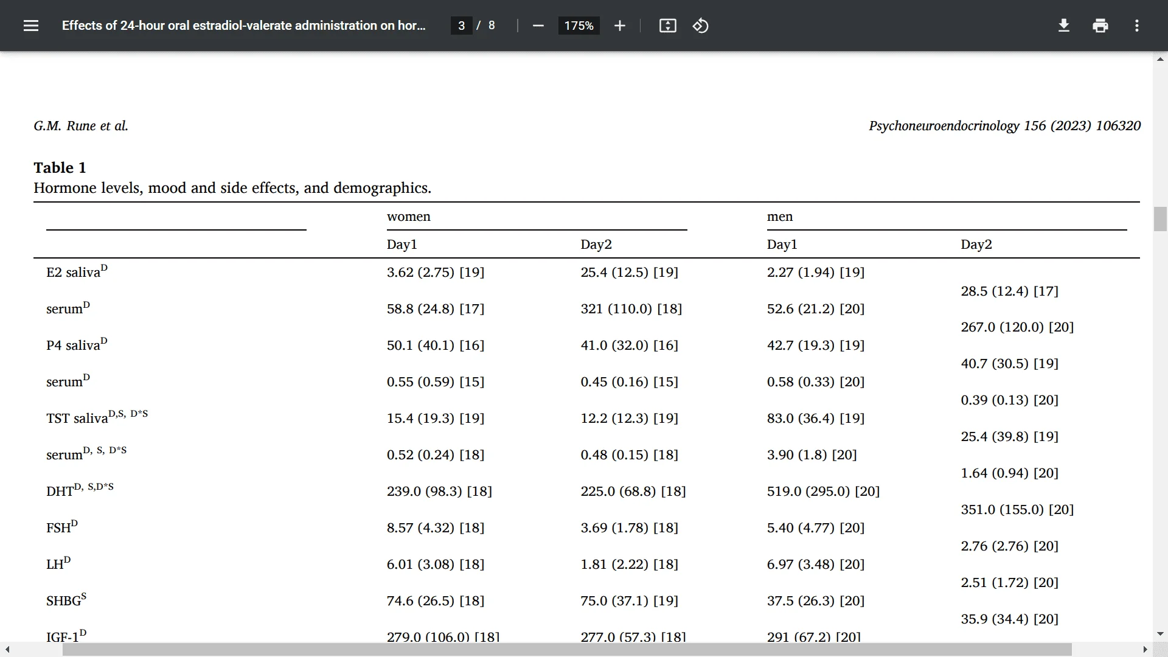Click the value '28.5 (12.4) [17]'
The image size is (1168, 657).
[x=1010, y=291]
